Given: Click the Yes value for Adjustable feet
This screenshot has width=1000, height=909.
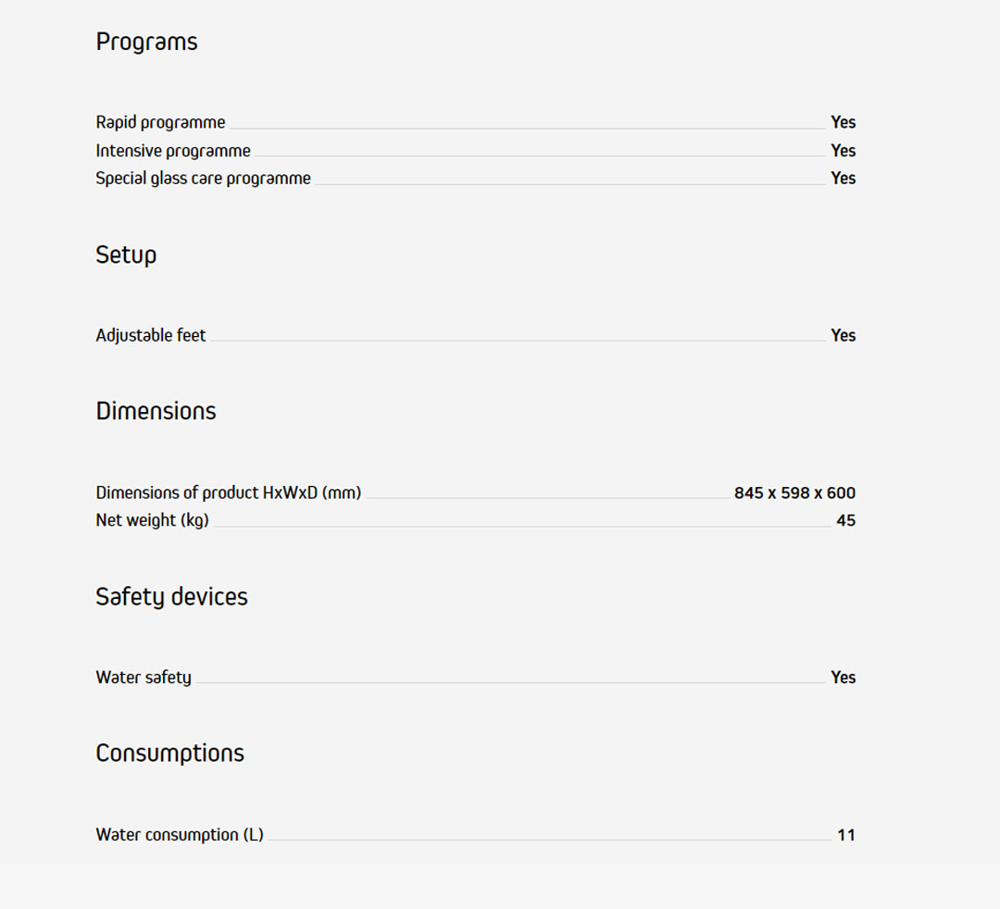Looking at the screenshot, I should [x=843, y=335].
